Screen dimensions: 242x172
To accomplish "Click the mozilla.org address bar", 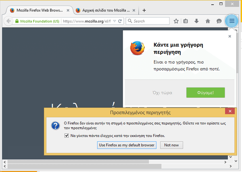I will pyautogui.click(x=87, y=21).
